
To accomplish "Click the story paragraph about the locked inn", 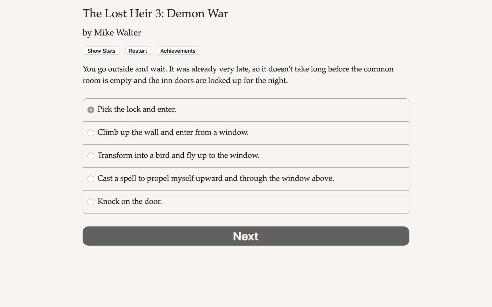I will (238, 74).
